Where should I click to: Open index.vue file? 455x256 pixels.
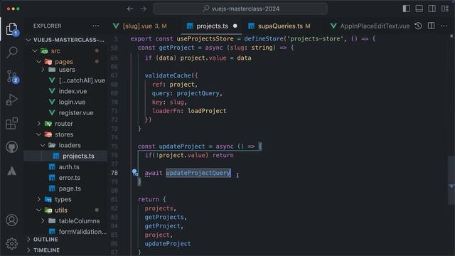tap(65, 91)
